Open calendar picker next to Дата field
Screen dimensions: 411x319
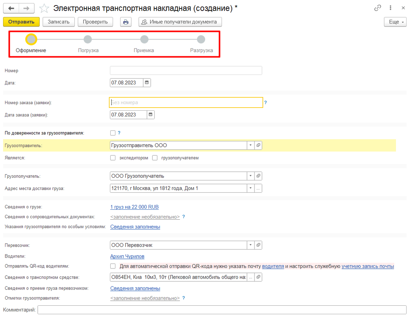tap(147, 83)
